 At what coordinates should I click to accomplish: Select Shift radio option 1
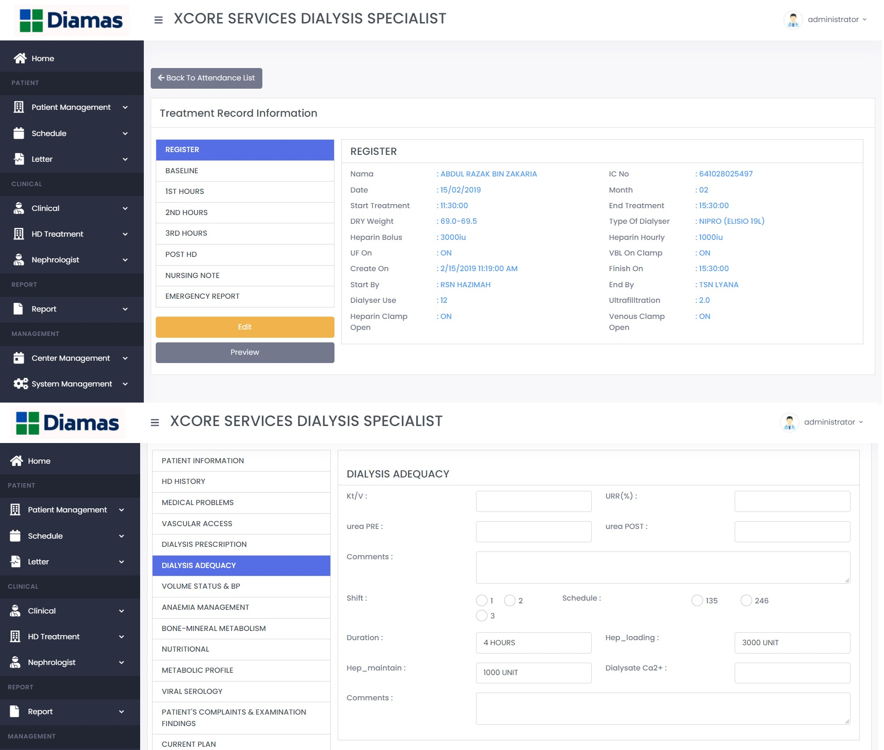(482, 601)
